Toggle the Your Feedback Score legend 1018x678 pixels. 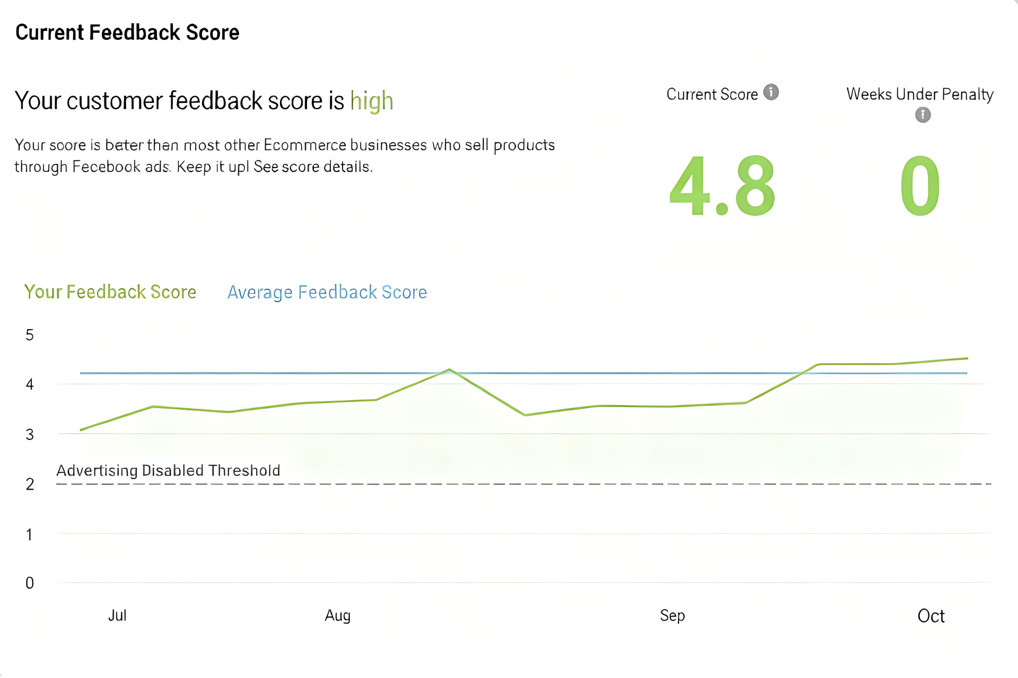pos(110,292)
